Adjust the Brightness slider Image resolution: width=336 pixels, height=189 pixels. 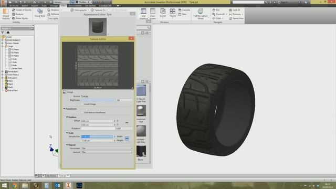(98, 100)
